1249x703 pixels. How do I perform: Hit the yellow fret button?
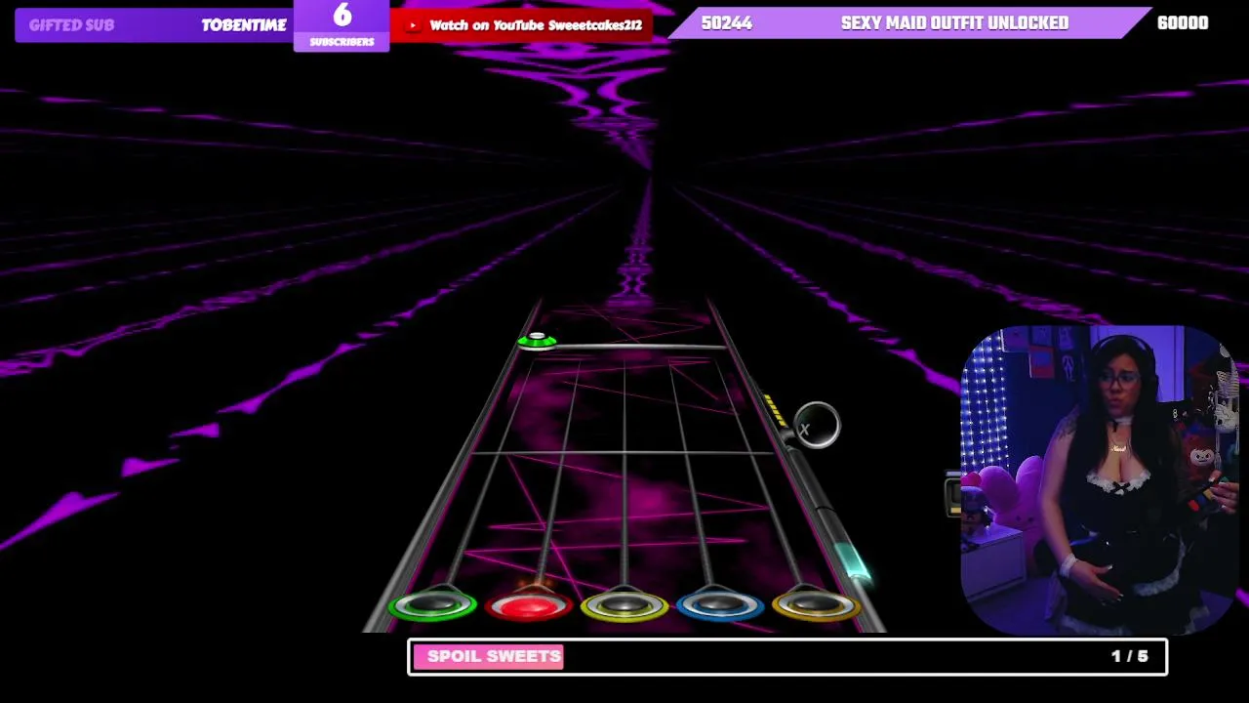[624, 606]
